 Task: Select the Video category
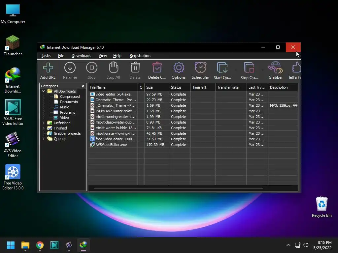point(64,118)
